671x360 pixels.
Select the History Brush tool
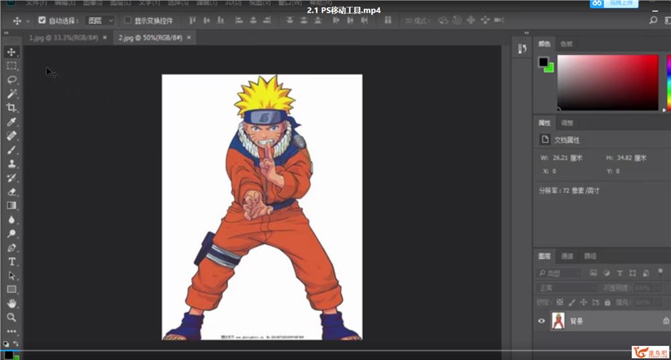pos(11,178)
